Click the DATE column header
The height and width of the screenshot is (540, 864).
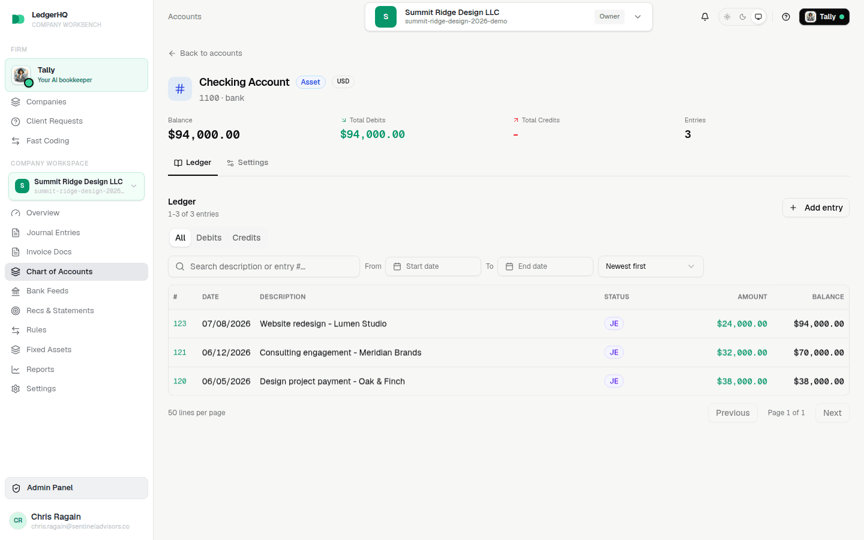tap(210, 297)
